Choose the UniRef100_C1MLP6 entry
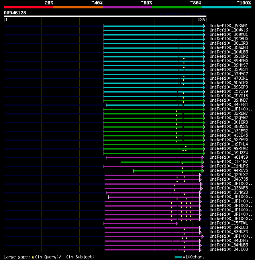This screenshot has height=260, width=255. [229, 166]
